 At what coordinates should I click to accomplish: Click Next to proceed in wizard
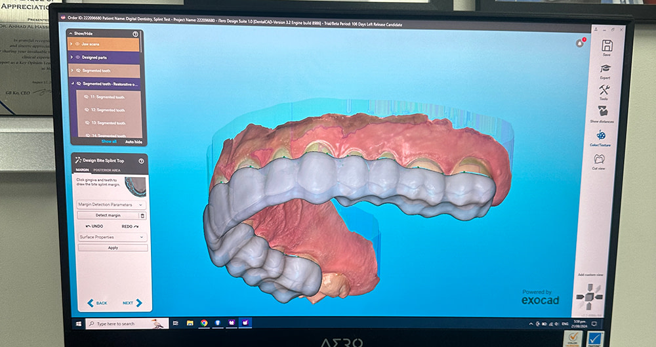(131, 303)
